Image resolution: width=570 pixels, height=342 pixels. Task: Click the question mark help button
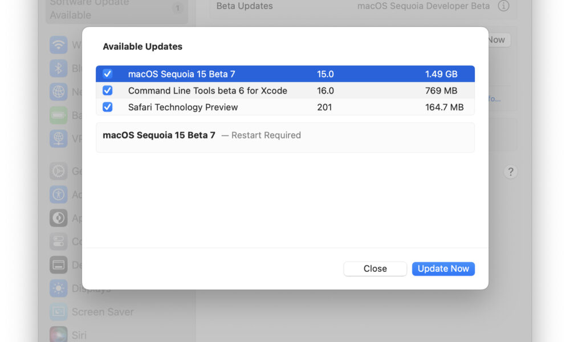(510, 172)
